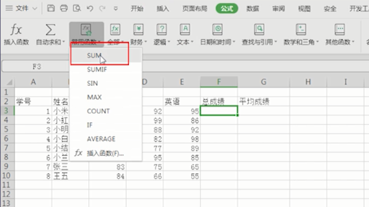Image resolution: width=369 pixels, height=207 pixels.
Task: Switch to the 数据 tab
Action: coord(253,8)
